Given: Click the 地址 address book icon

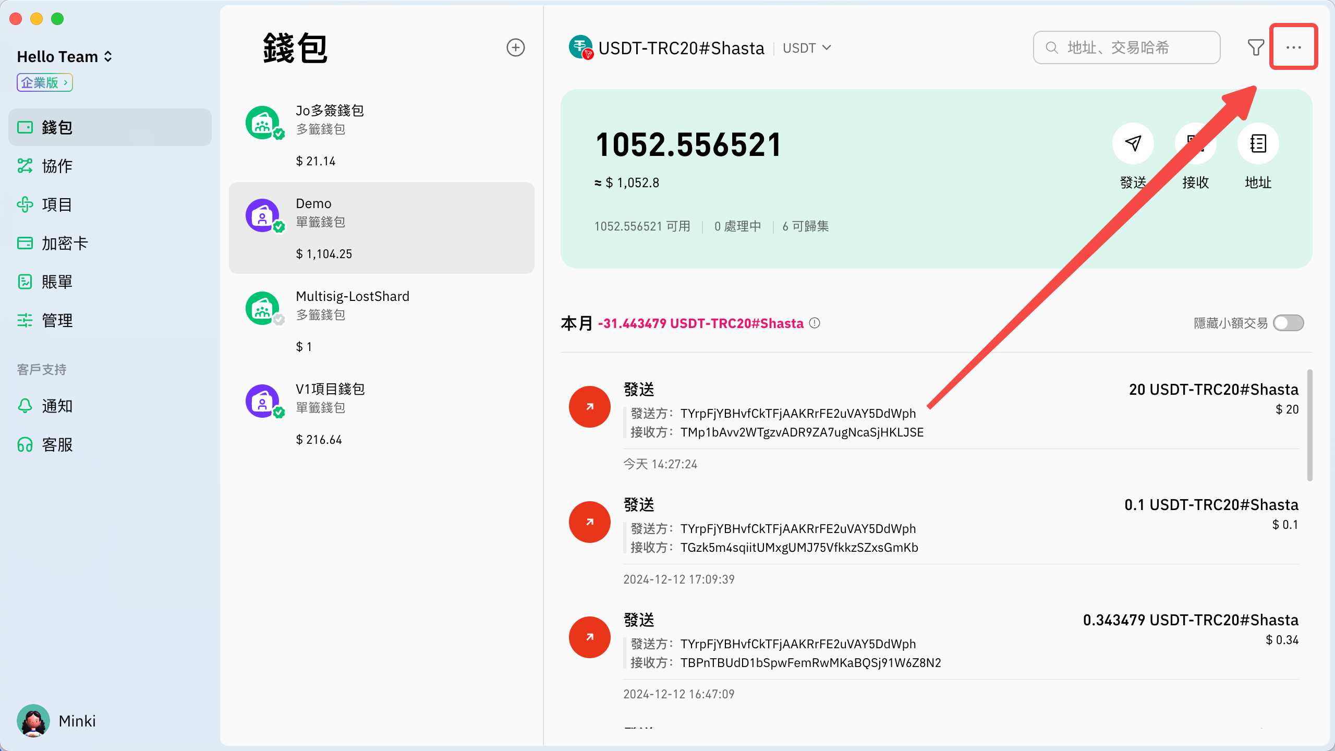Looking at the screenshot, I should (1258, 143).
